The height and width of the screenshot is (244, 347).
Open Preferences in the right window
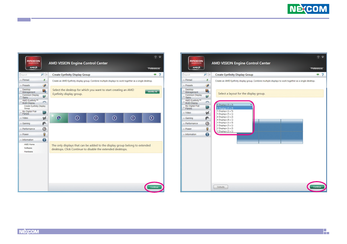(x=317, y=69)
